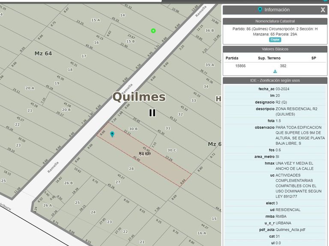Click the fos value 0.6
The width and height of the screenshot is (329, 246).
click(x=278, y=150)
